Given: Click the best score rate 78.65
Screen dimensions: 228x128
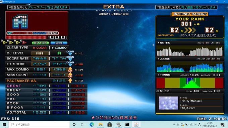Looking at the screenshot, I should click(40, 58).
